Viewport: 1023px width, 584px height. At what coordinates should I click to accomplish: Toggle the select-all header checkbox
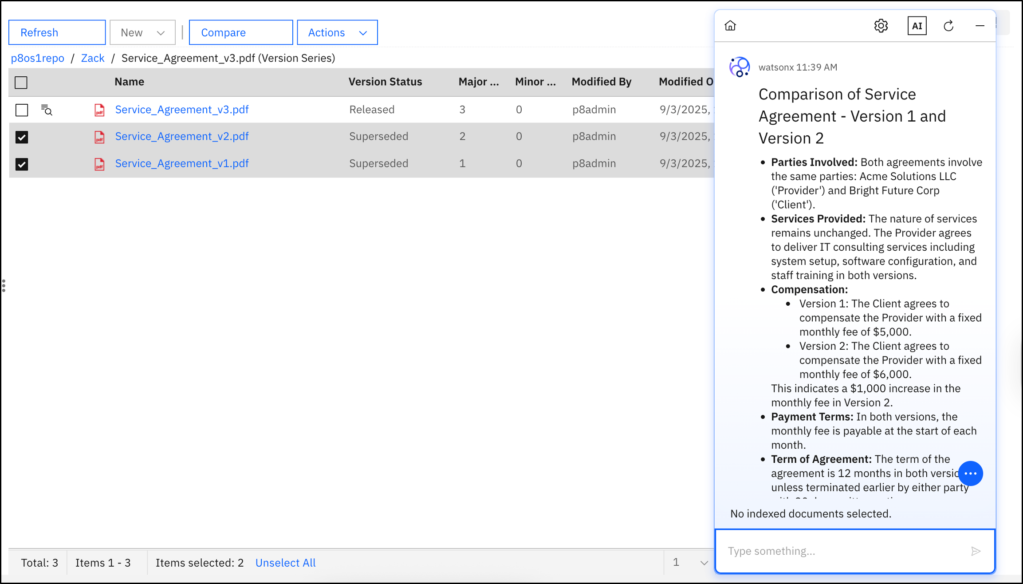click(21, 82)
